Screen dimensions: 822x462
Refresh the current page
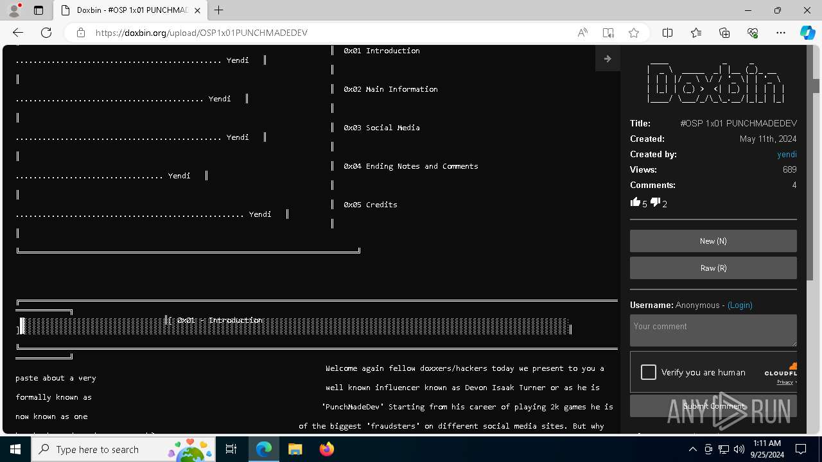(46, 33)
